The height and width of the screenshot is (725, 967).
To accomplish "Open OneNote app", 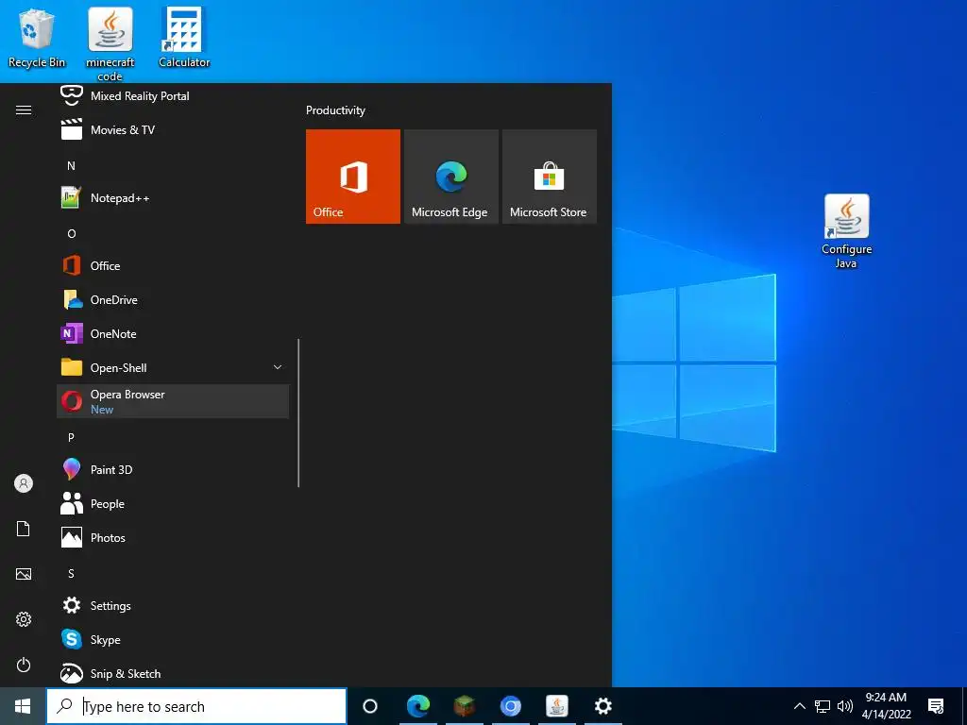I will pyautogui.click(x=173, y=333).
